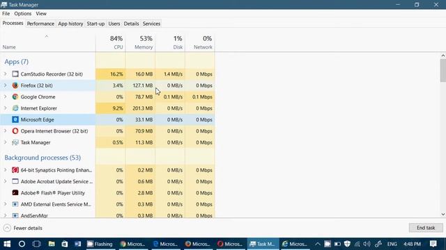Expand the Task Manager process group

5,142
